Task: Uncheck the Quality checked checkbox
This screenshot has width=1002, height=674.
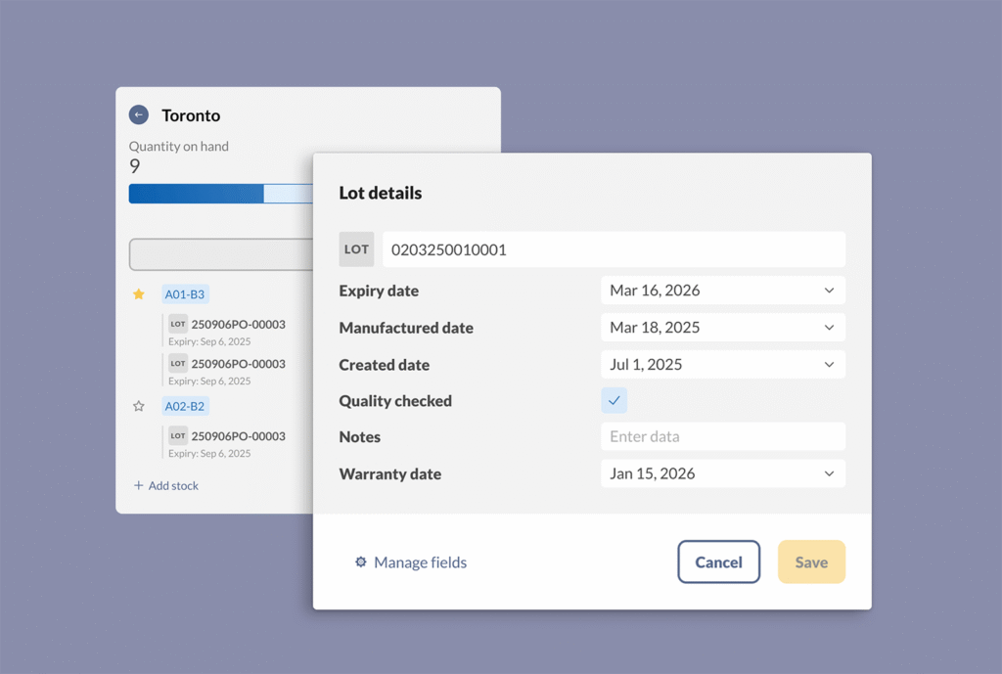Action: (x=614, y=400)
